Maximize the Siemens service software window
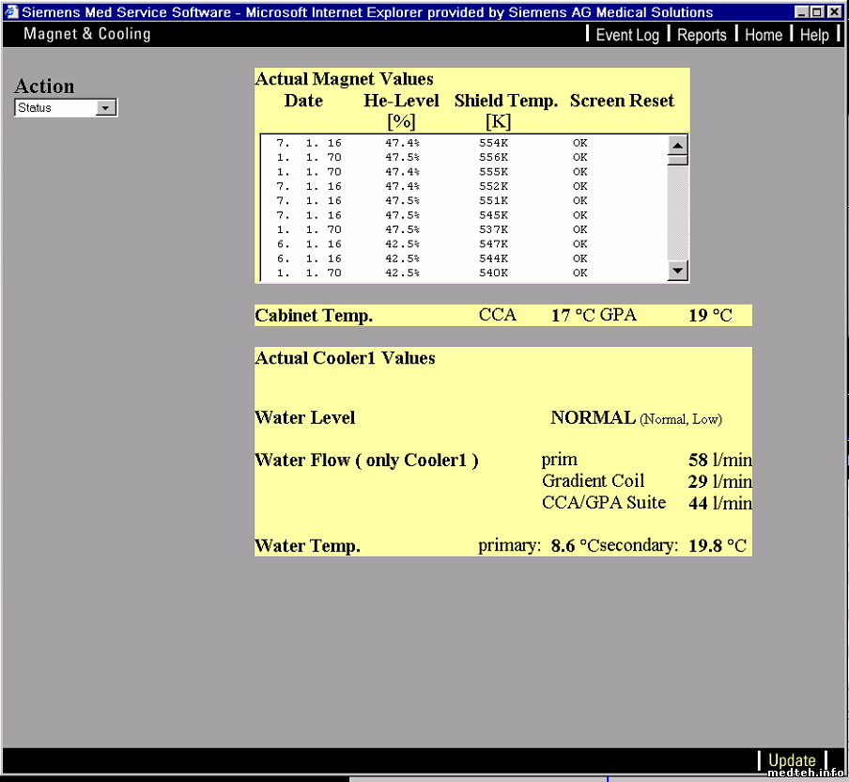 click(817, 12)
